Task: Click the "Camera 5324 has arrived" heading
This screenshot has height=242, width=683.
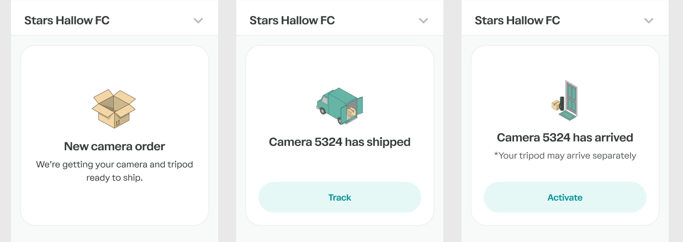Action: [x=565, y=138]
